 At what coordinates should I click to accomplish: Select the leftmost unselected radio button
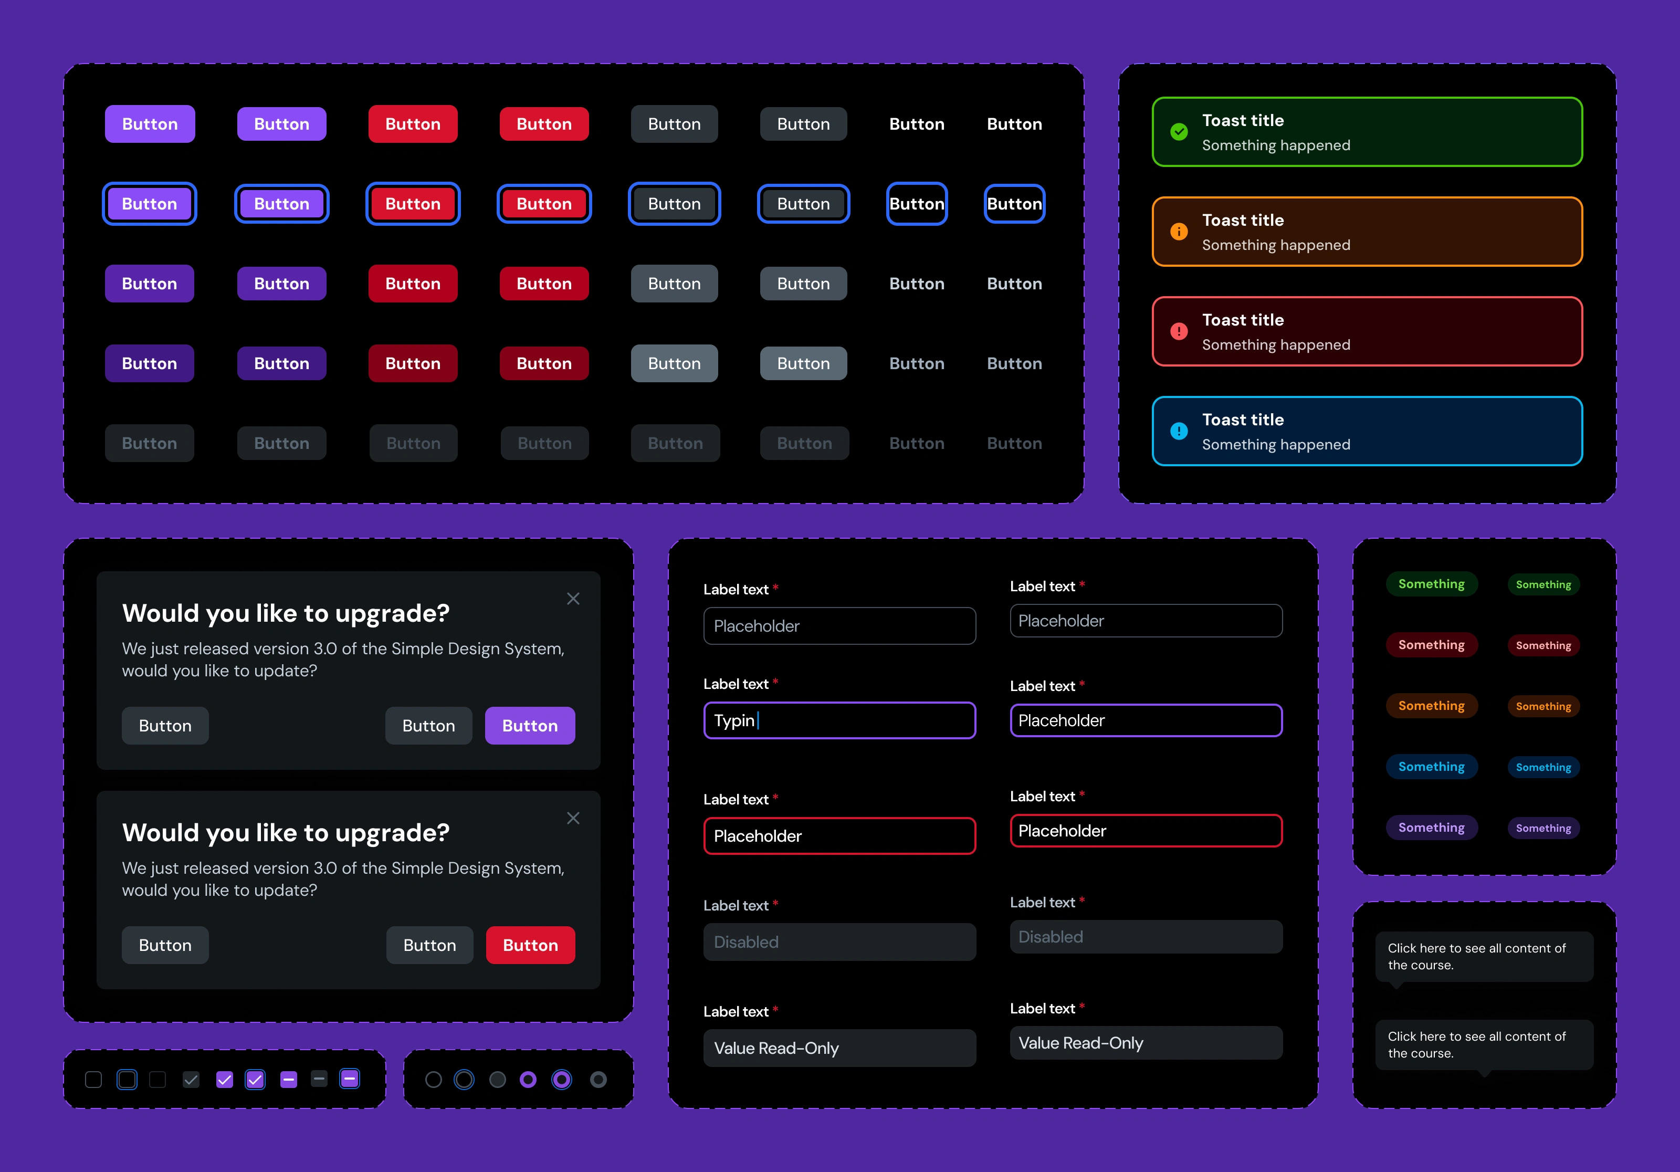(433, 1080)
